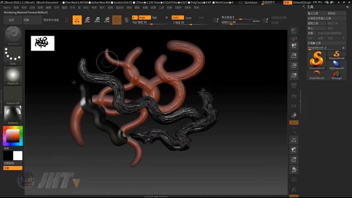The image size is (352, 198).
Task: Click the silhouette thumbnail in canvas corner
Action: 43,43
